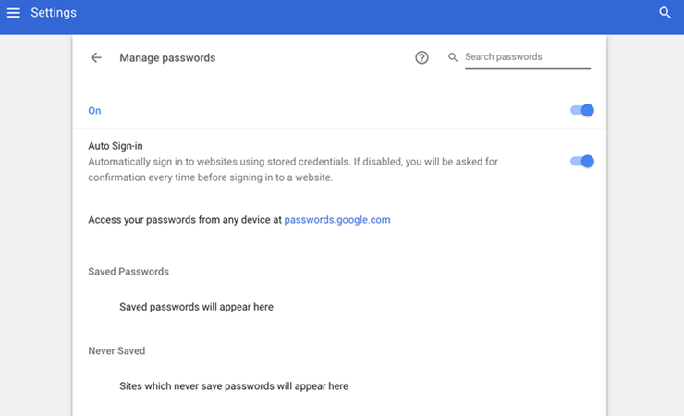
Task: Select the Never Saved section heading
Action: pyautogui.click(x=116, y=351)
